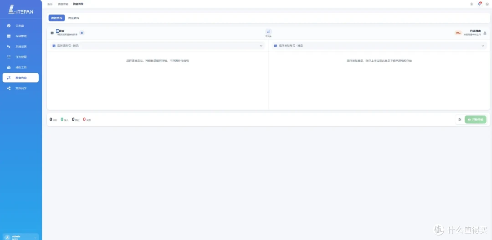This screenshot has width=492, height=240.
Task: Open the 存储管理 storage management sidebar item
Action: (20, 36)
